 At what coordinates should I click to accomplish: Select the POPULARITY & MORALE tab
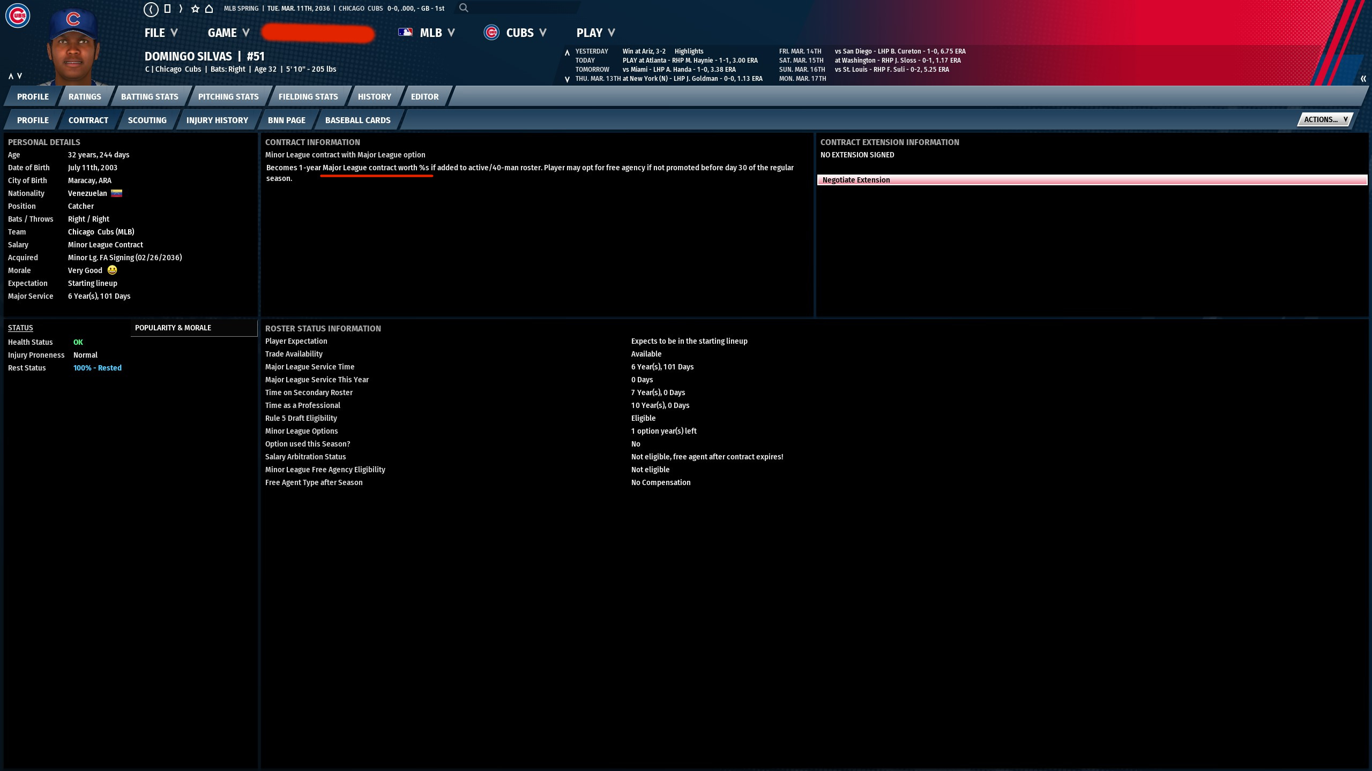[173, 328]
